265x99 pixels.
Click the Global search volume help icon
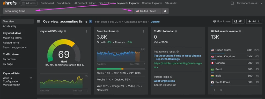click(x=240, y=31)
